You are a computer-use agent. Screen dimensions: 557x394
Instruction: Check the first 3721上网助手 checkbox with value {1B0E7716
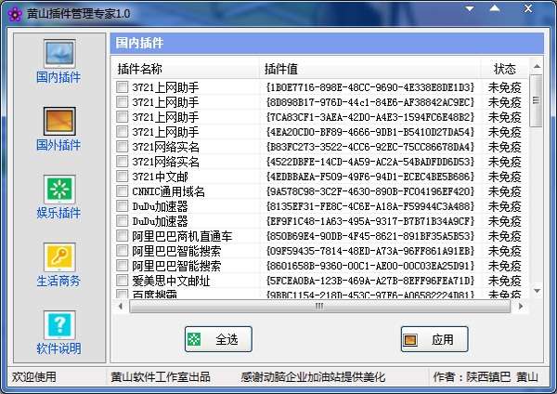[x=123, y=86]
